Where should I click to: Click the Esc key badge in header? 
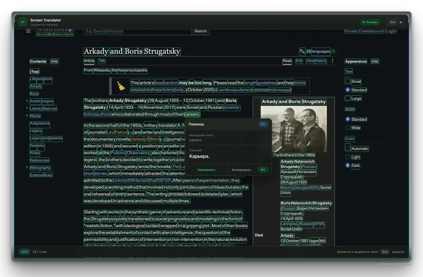tap(393, 22)
